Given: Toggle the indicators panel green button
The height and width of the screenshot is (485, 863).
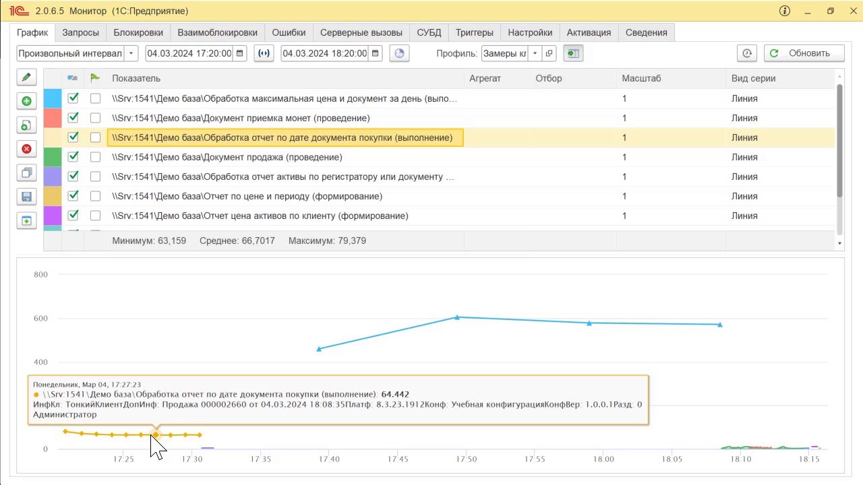Looking at the screenshot, I should click(x=573, y=53).
